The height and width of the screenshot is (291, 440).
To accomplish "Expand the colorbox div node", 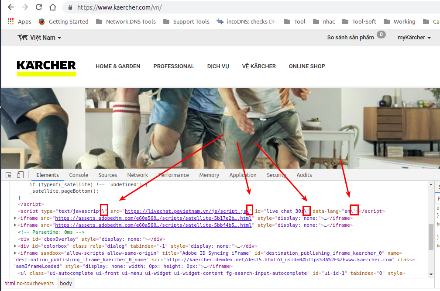I will click(x=15, y=246).
